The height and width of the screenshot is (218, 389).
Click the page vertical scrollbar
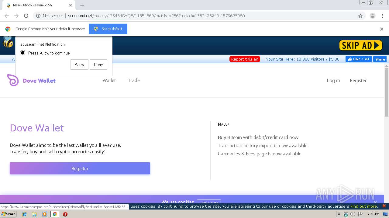tap(387, 92)
